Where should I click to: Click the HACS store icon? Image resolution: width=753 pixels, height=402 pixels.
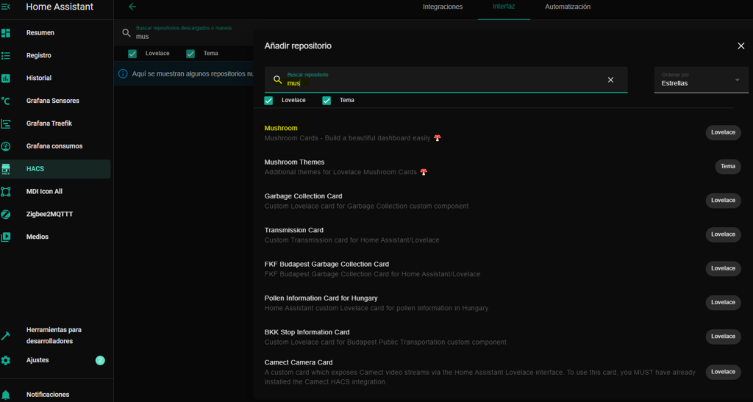[x=6, y=169]
